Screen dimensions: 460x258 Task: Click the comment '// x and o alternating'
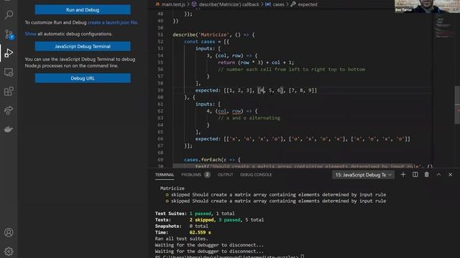249,118
